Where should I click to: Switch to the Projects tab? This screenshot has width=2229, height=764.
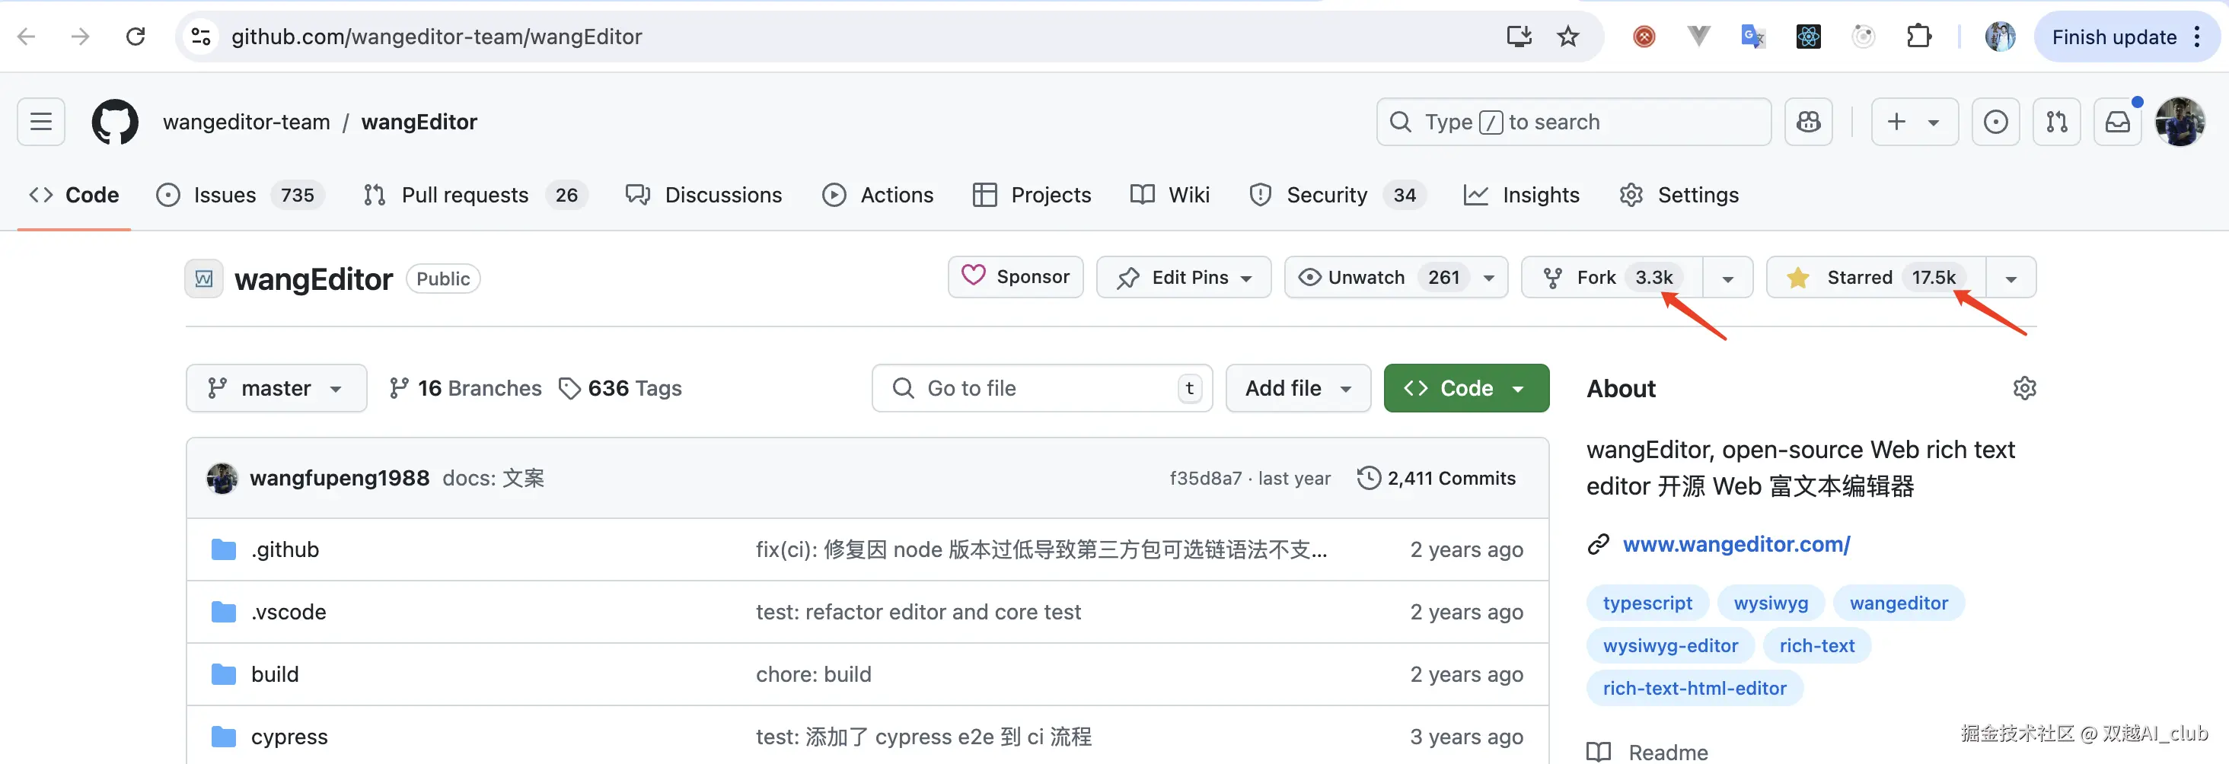point(1032,195)
